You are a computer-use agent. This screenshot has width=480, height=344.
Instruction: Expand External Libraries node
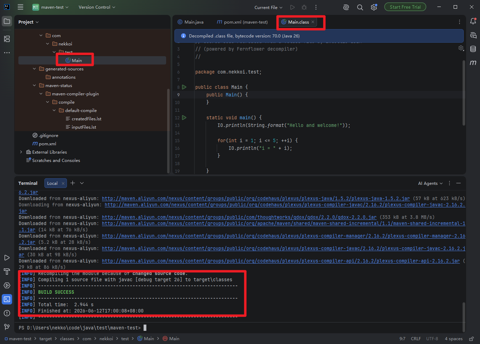tap(21, 152)
